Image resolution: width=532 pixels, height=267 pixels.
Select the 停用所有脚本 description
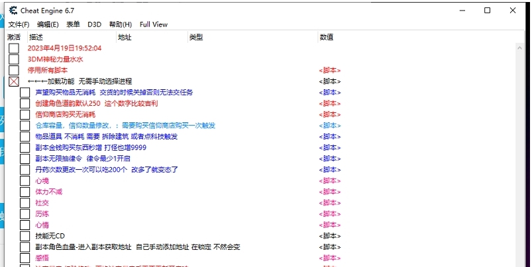tap(48, 71)
